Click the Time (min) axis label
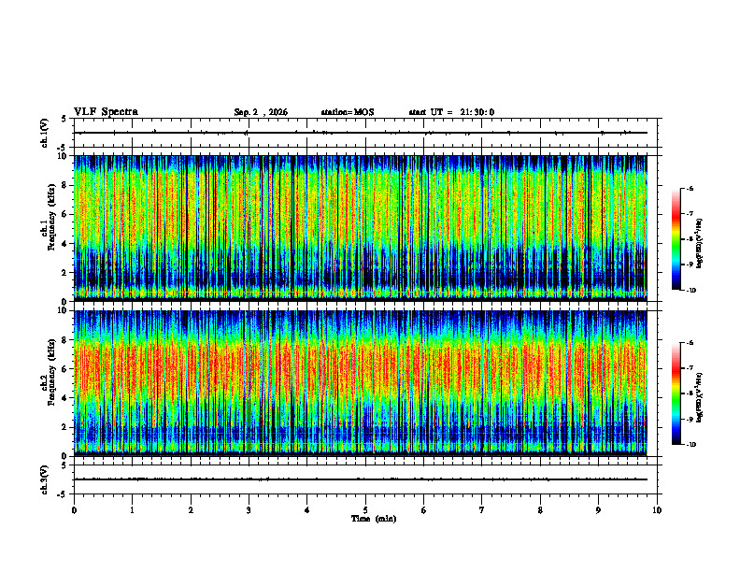740x572 pixels. point(374,519)
